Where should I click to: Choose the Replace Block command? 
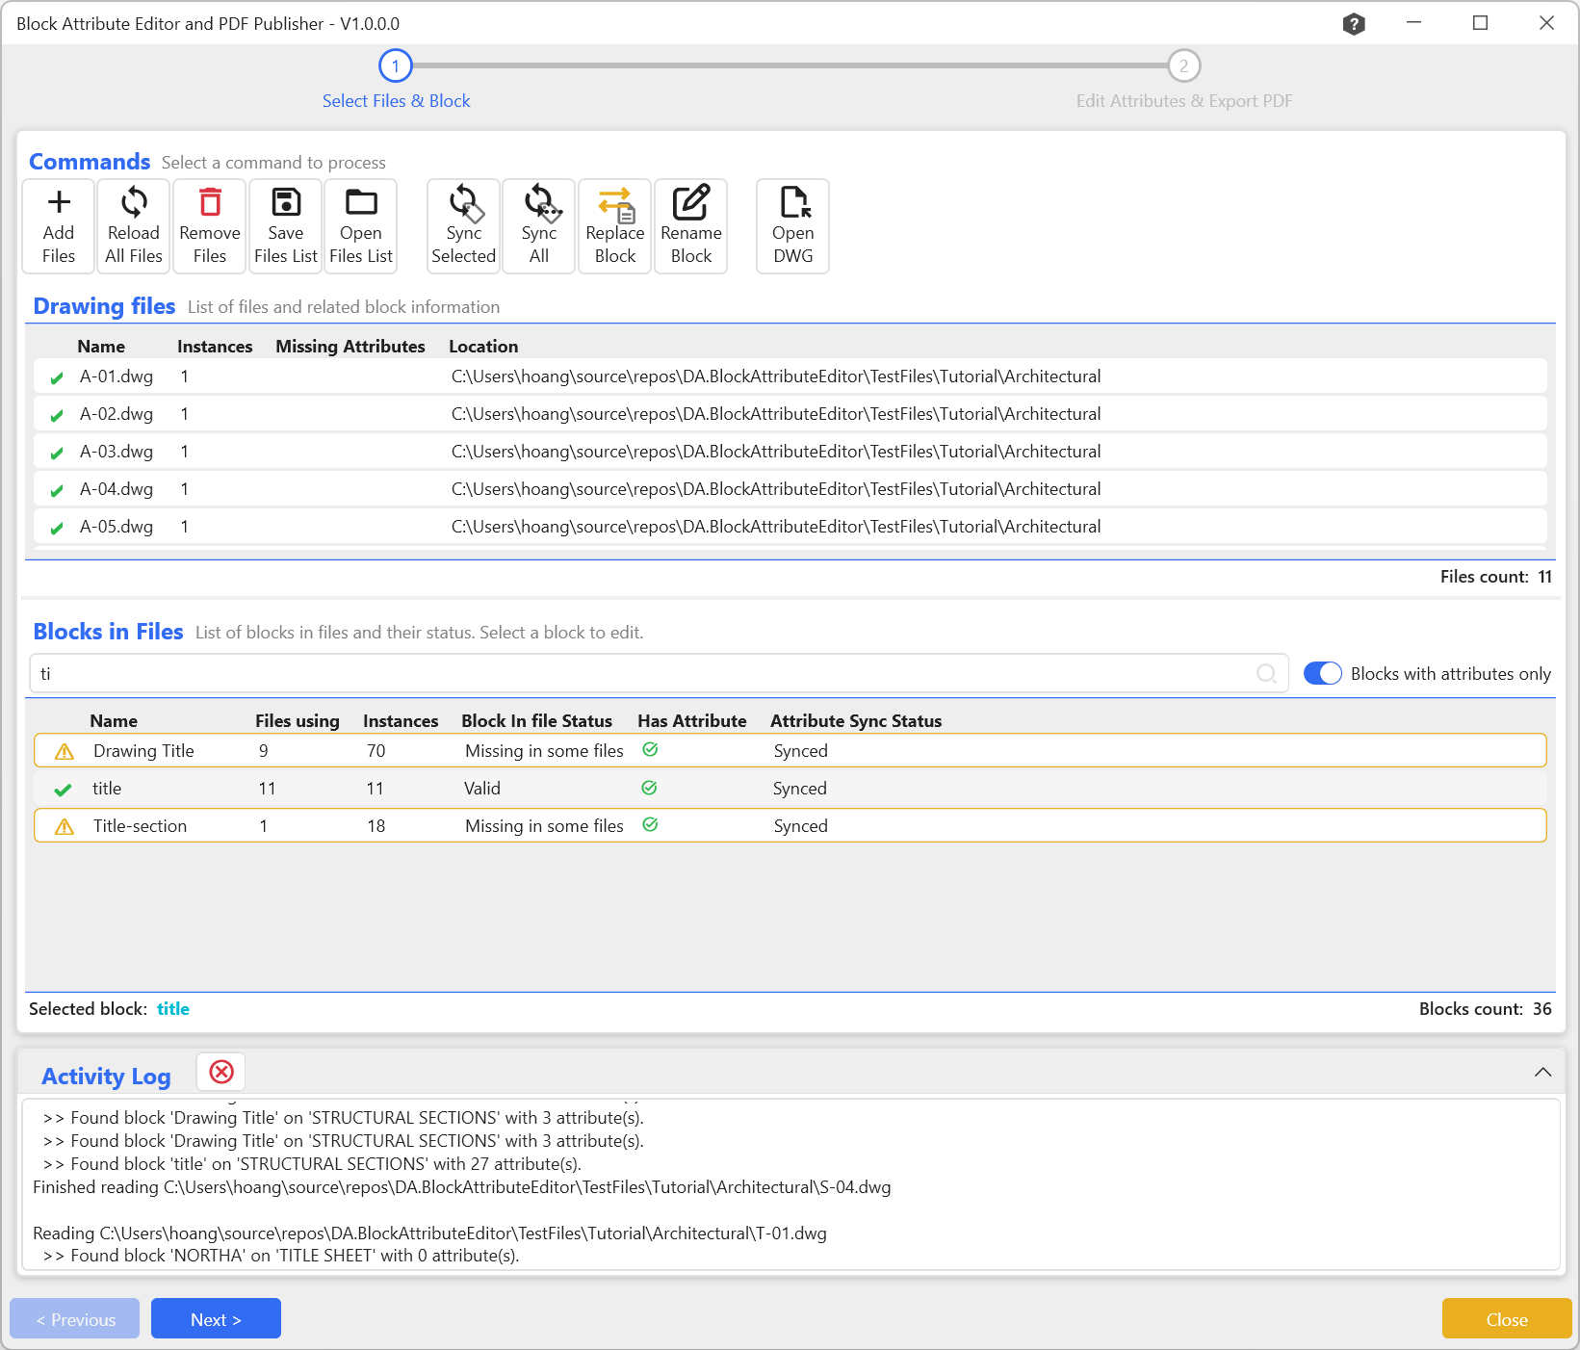615,226
